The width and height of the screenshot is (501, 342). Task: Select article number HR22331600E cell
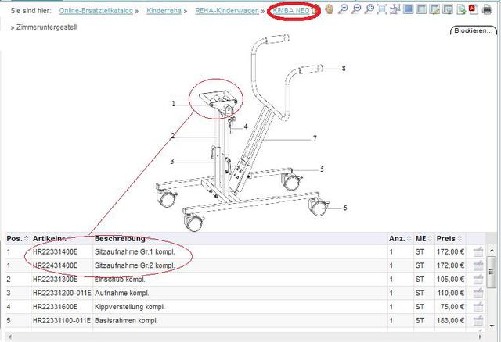point(55,307)
